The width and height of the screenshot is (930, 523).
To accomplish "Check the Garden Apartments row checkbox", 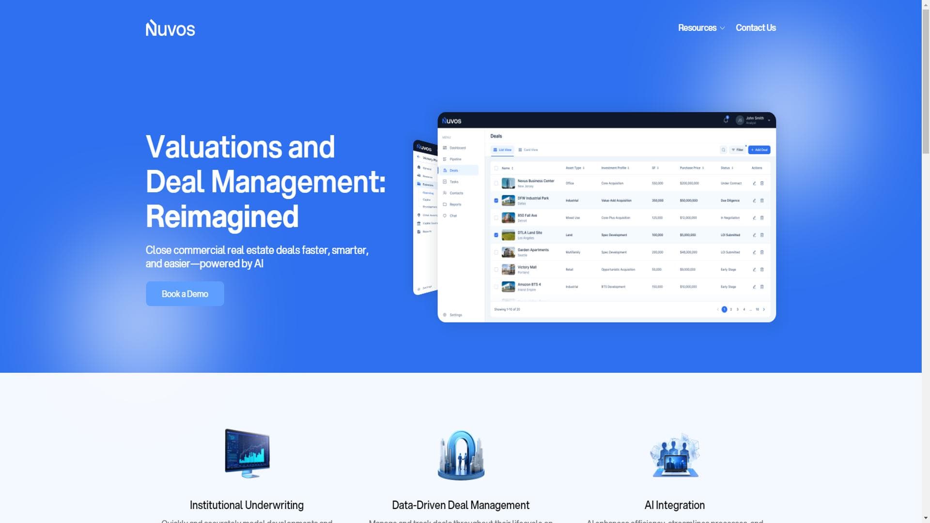I will click(496, 252).
